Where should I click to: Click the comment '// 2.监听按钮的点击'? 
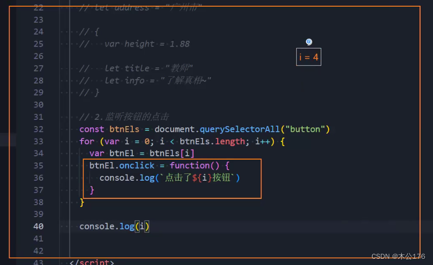coord(124,117)
